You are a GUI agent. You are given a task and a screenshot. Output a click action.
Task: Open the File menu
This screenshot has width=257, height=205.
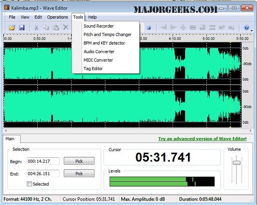pyautogui.click(x=12, y=17)
